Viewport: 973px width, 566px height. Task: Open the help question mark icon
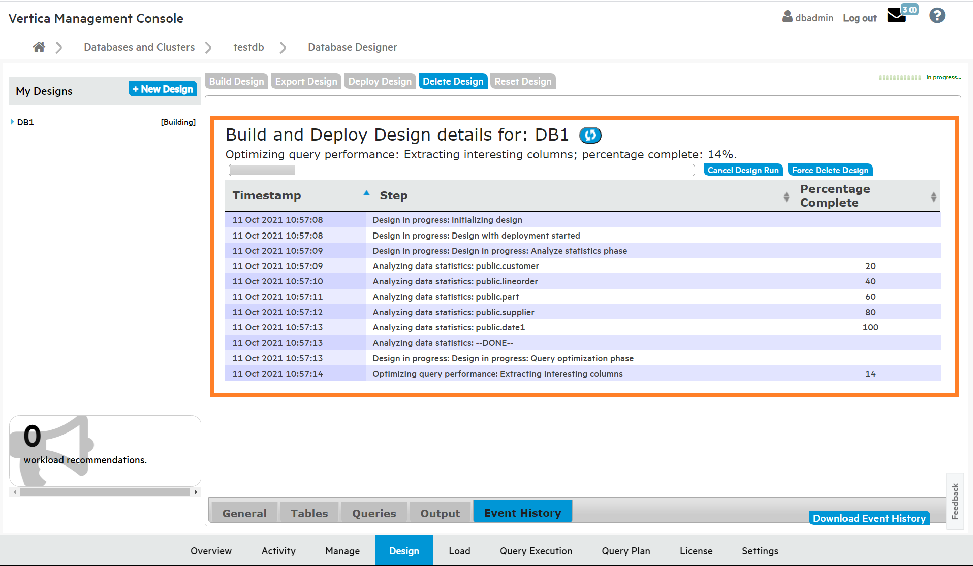point(937,16)
